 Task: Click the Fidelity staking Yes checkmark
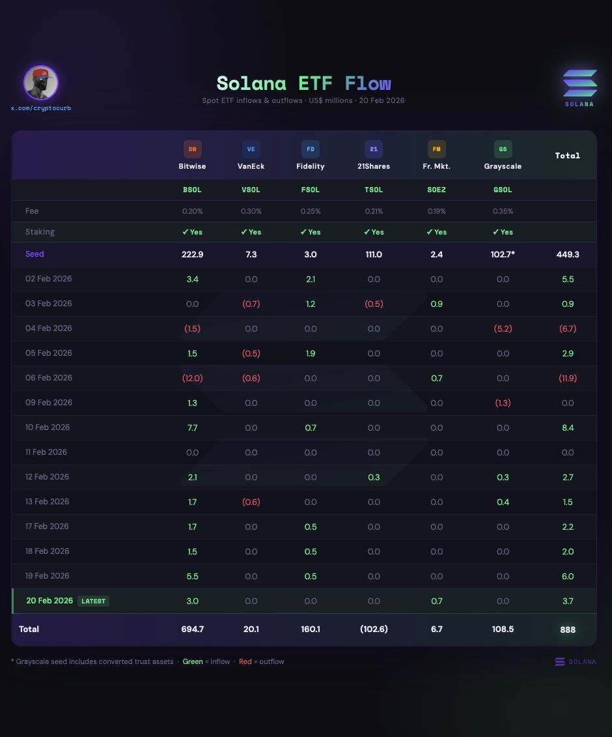tap(311, 232)
